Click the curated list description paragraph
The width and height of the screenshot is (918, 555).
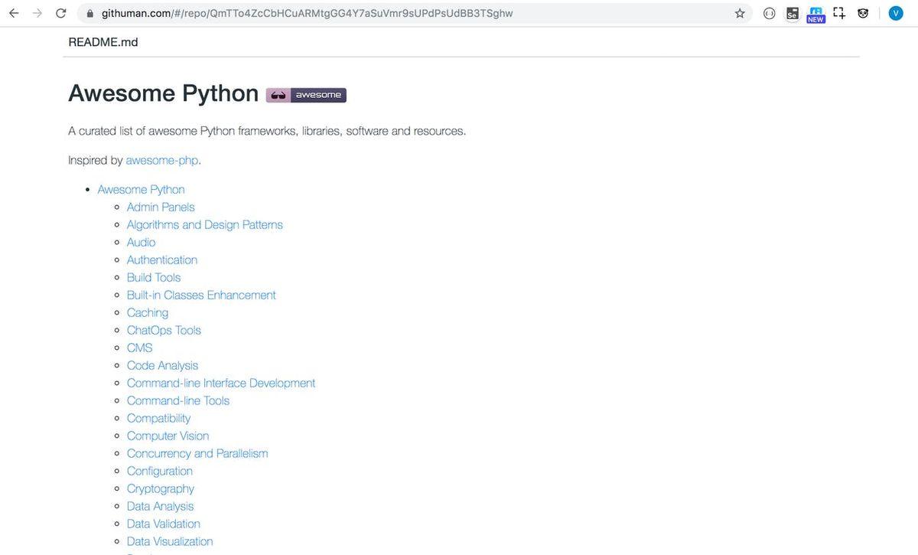[x=267, y=131]
